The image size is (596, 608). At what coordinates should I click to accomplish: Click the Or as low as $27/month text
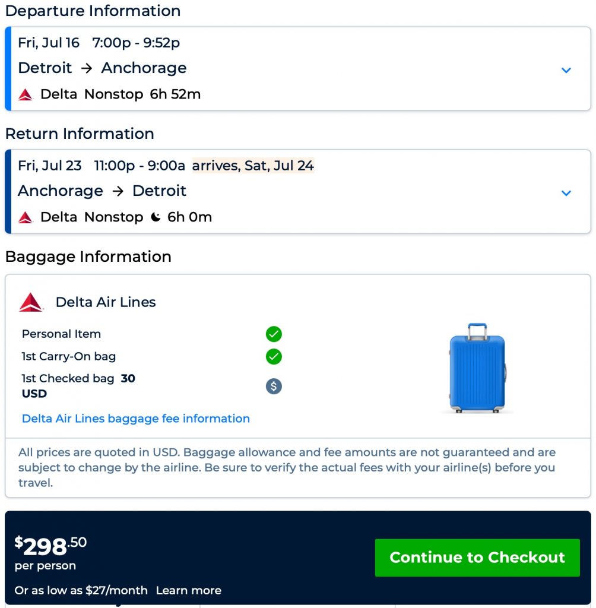(81, 590)
